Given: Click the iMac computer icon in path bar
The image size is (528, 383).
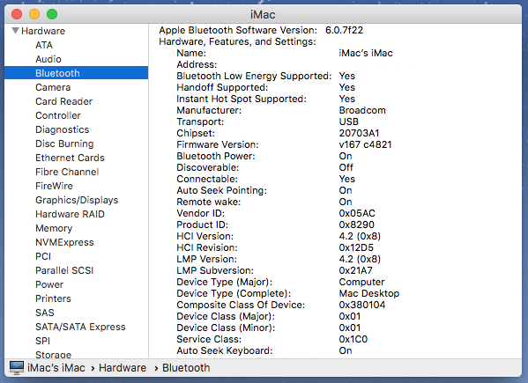Looking at the screenshot, I should (17, 368).
